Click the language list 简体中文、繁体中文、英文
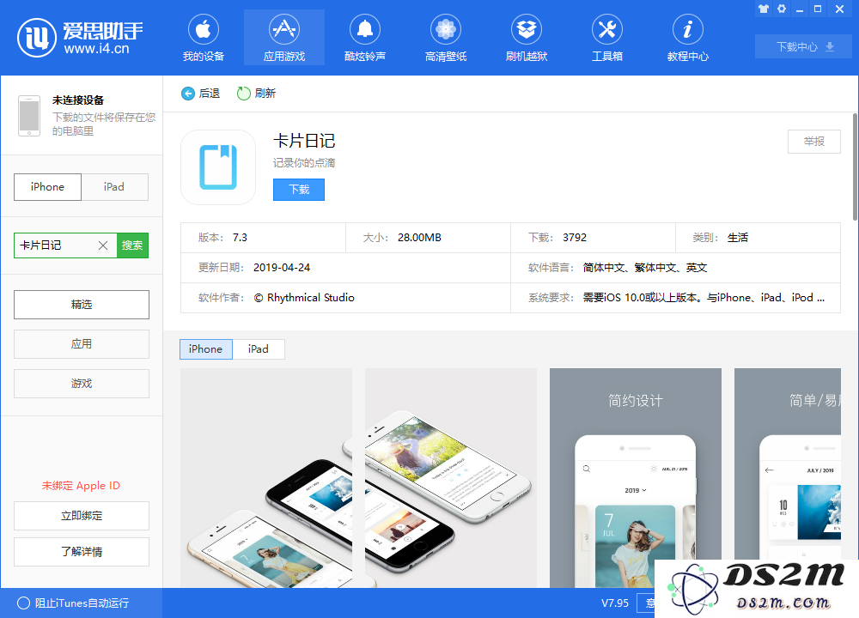This screenshot has width=859, height=618. (x=645, y=268)
